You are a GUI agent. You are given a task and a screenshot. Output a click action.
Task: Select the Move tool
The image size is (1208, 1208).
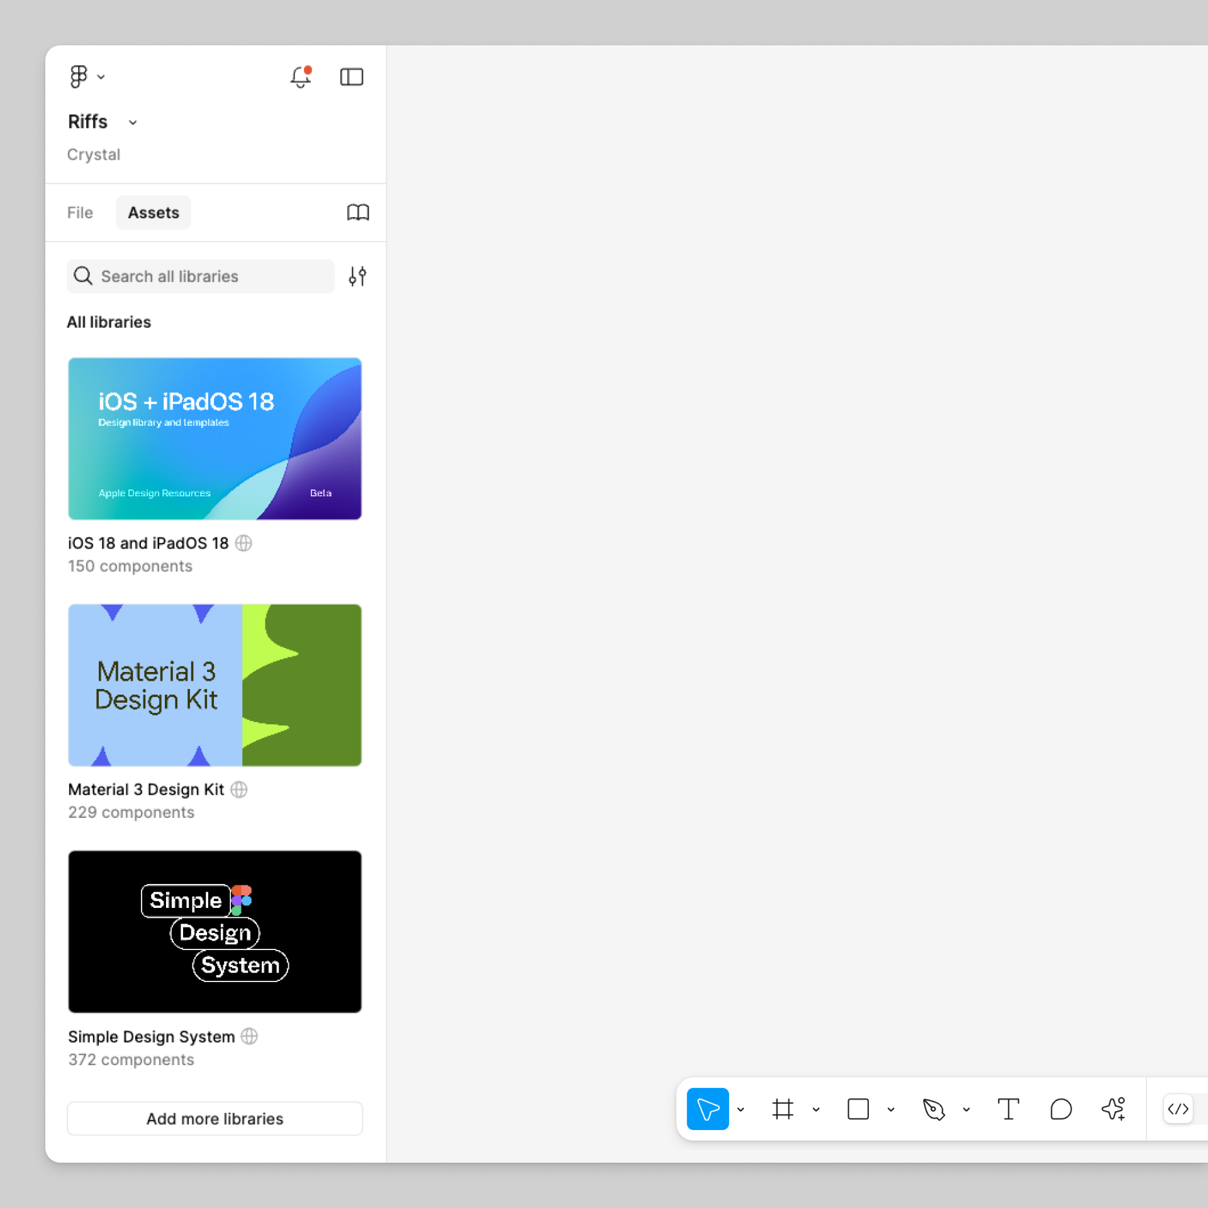click(x=708, y=1109)
